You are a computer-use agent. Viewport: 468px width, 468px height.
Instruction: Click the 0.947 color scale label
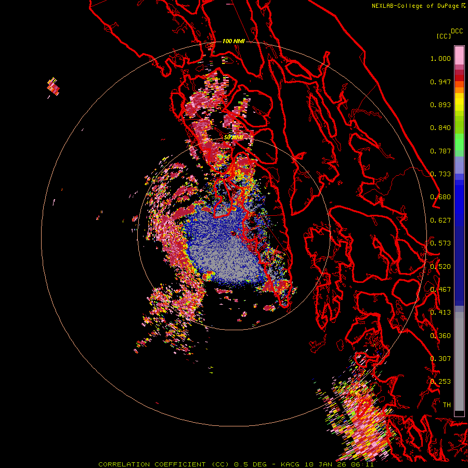(x=440, y=82)
